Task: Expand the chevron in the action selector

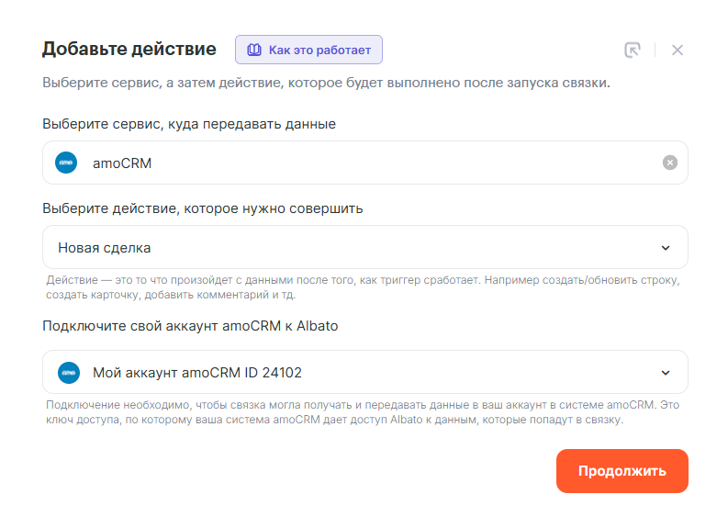Action: [666, 247]
